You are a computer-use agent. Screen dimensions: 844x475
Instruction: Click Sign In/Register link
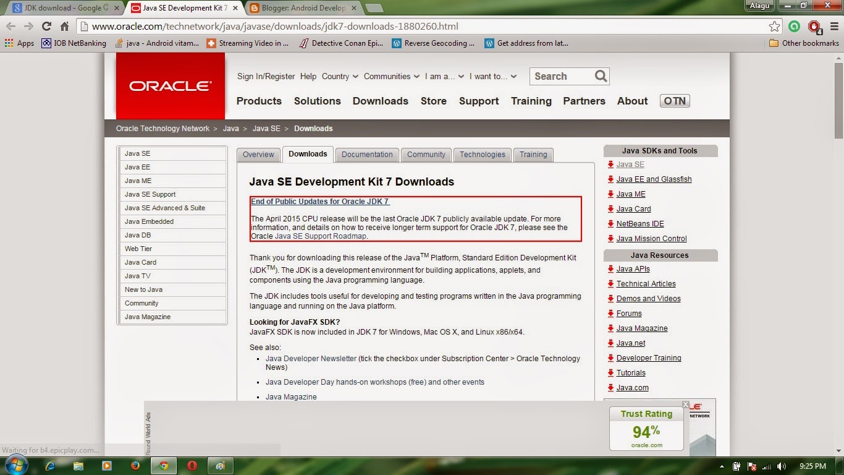[266, 76]
